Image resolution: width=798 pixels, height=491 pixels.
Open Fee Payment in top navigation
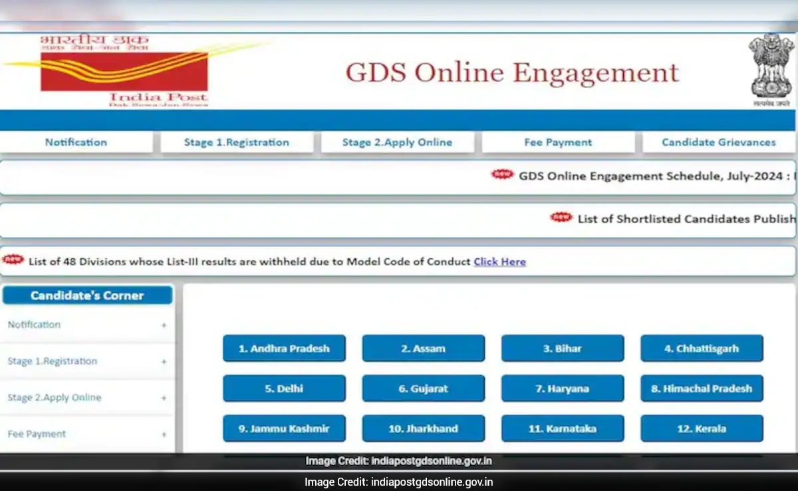(x=558, y=142)
